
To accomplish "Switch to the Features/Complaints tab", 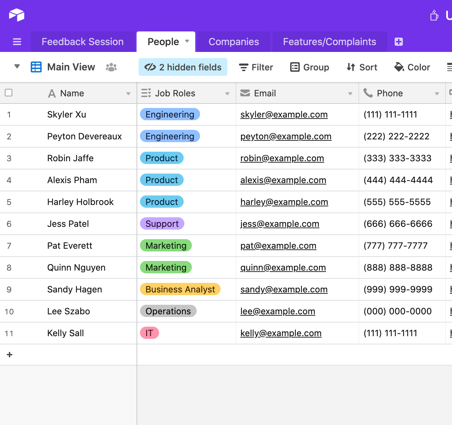I will [x=330, y=42].
